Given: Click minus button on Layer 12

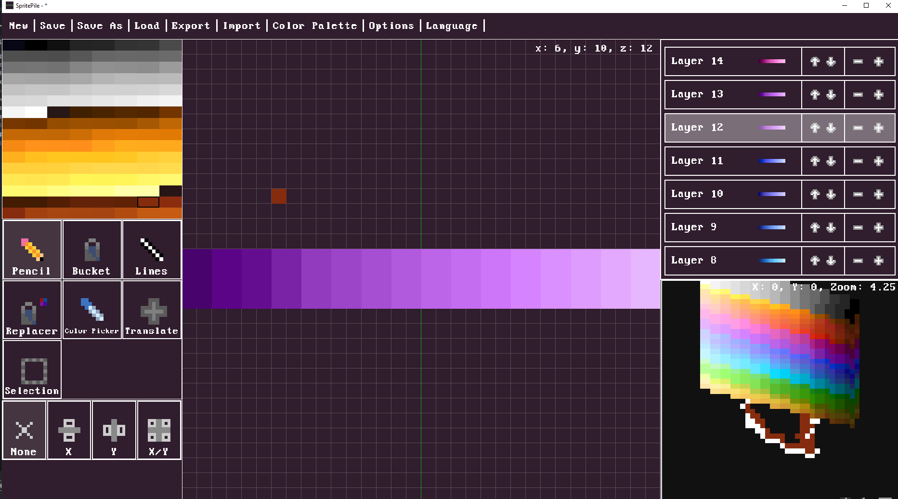Looking at the screenshot, I should coord(858,128).
